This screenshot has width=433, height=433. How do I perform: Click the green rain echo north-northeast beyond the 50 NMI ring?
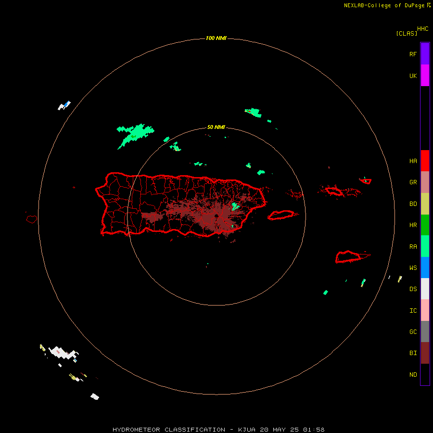pyautogui.click(x=253, y=113)
